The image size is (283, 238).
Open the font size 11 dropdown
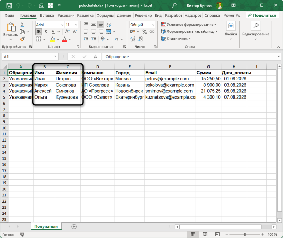pos(76,25)
